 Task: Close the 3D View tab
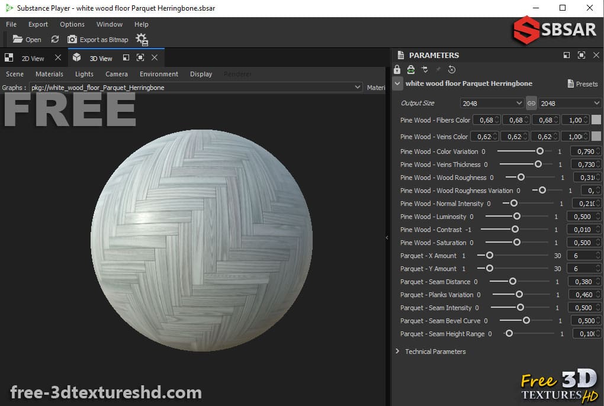click(x=155, y=57)
